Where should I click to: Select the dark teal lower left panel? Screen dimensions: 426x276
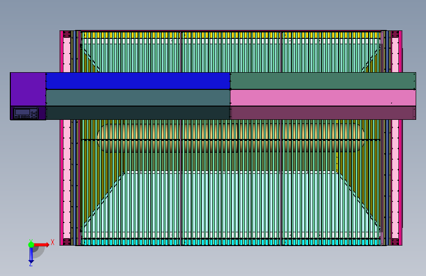pyautogui.click(x=138, y=113)
